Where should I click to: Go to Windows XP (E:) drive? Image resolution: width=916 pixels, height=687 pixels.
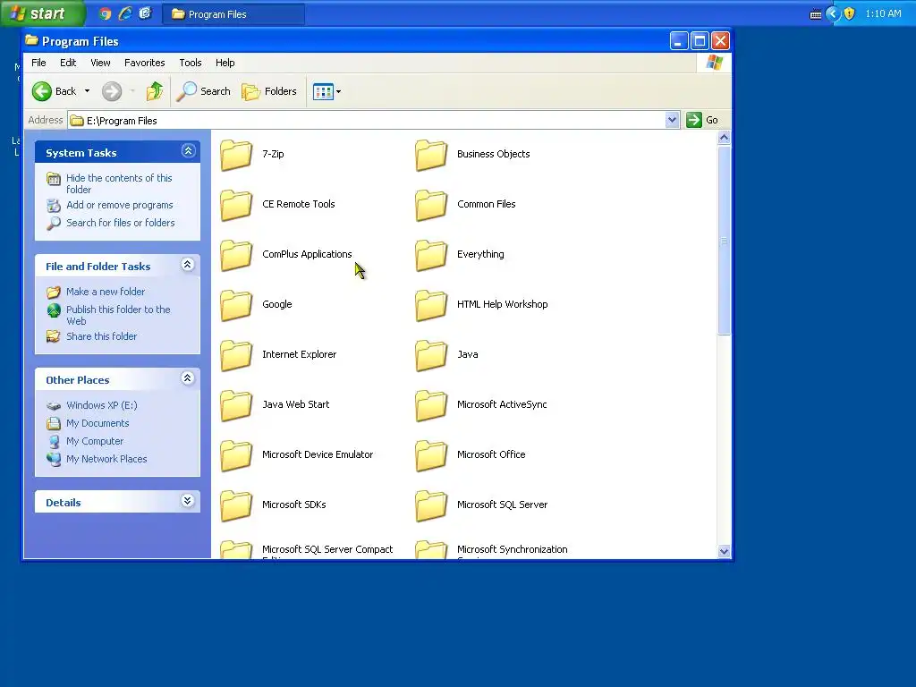pos(101,405)
